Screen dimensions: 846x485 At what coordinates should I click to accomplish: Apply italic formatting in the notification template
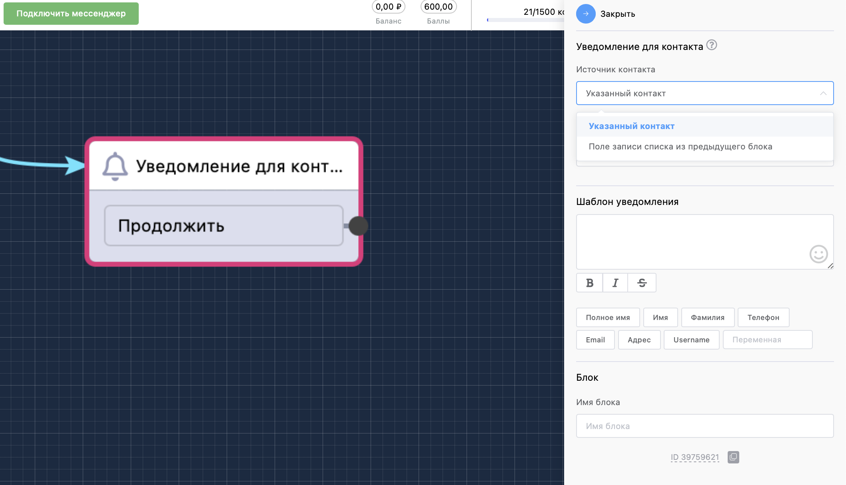click(615, 282)
